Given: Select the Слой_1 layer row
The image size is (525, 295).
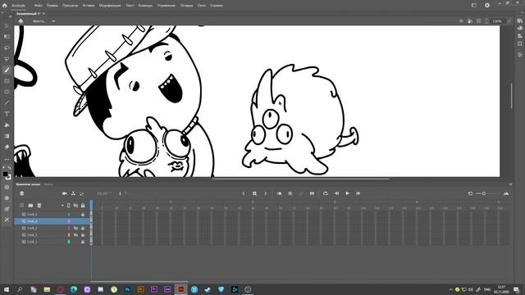Looking at the screenshot, I should coord(52,242).
